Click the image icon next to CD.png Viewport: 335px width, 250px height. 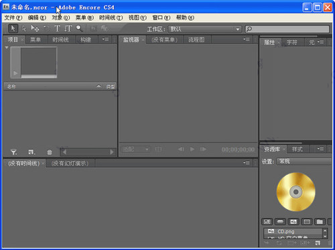271,231
